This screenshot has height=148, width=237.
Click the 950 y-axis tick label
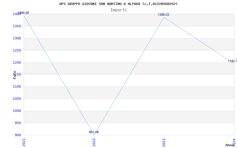pos(18,123)
